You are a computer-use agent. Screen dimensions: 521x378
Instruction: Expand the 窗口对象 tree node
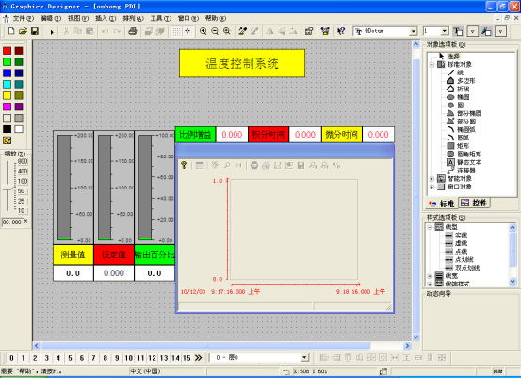431,187
